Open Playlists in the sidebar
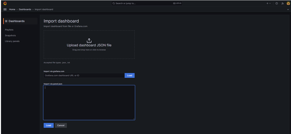 click(9, 30)
